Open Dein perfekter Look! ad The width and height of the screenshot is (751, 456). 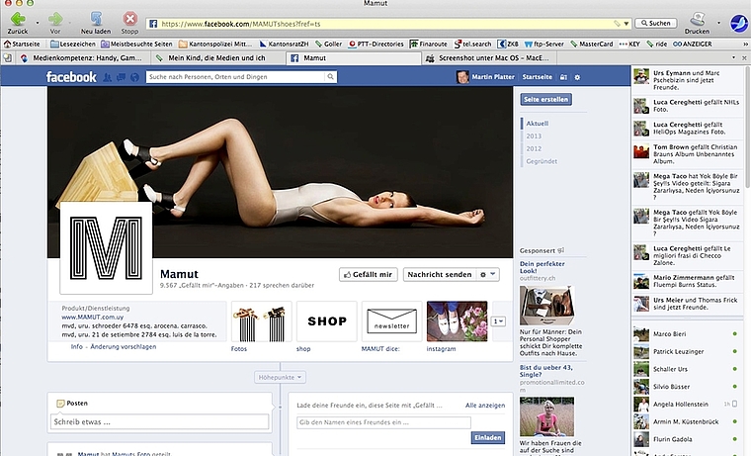point(542,267)
